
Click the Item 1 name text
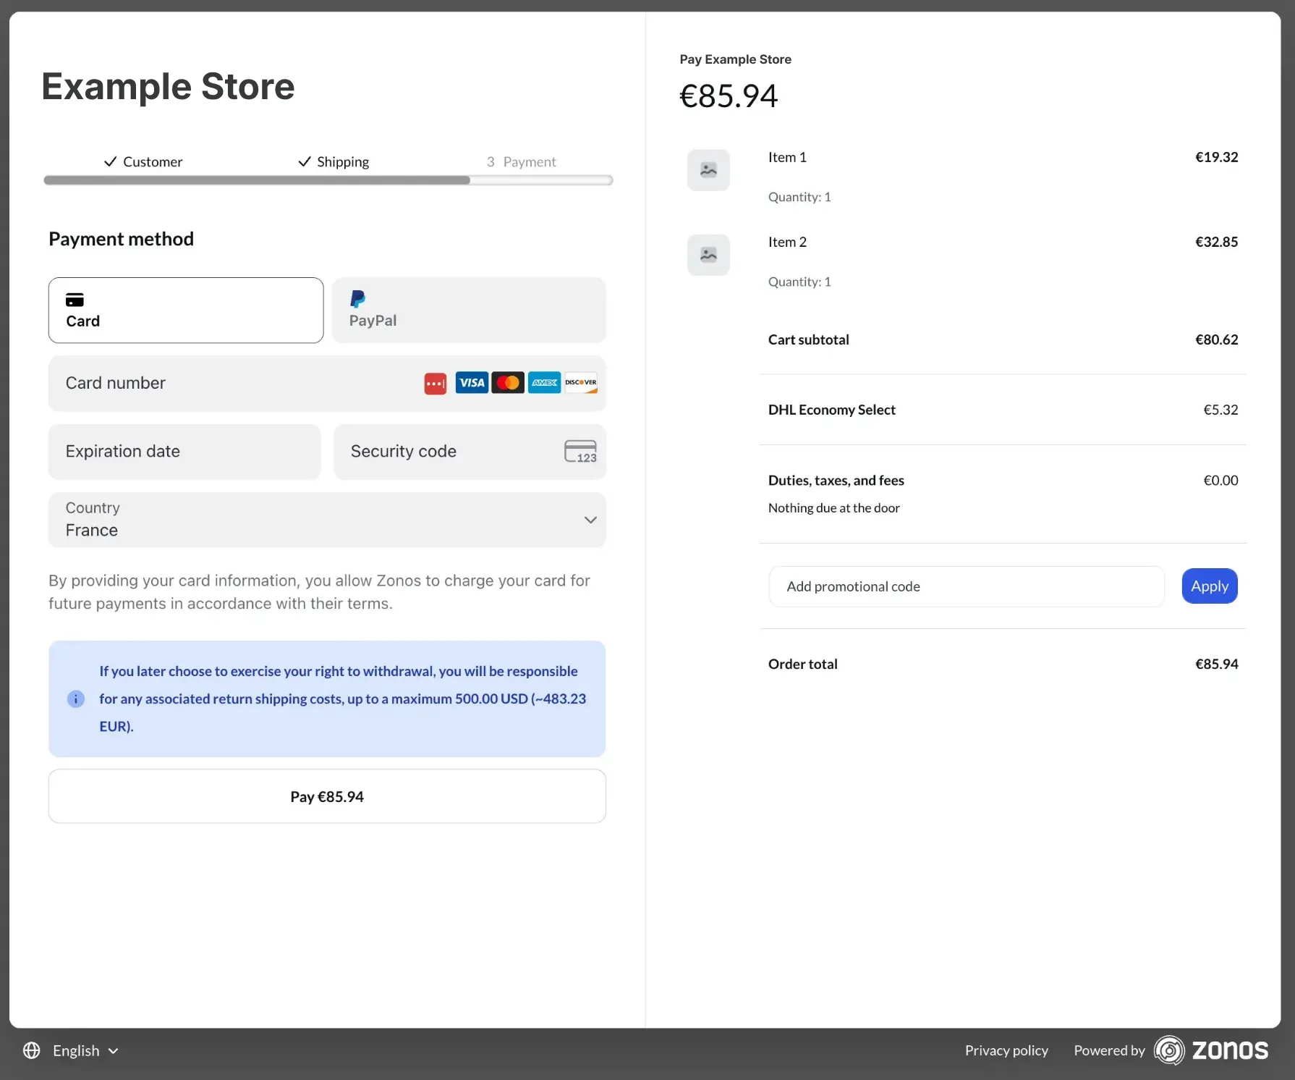click(787, 157)
